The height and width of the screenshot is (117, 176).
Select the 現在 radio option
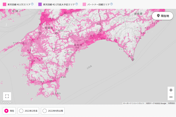point(9,111)
